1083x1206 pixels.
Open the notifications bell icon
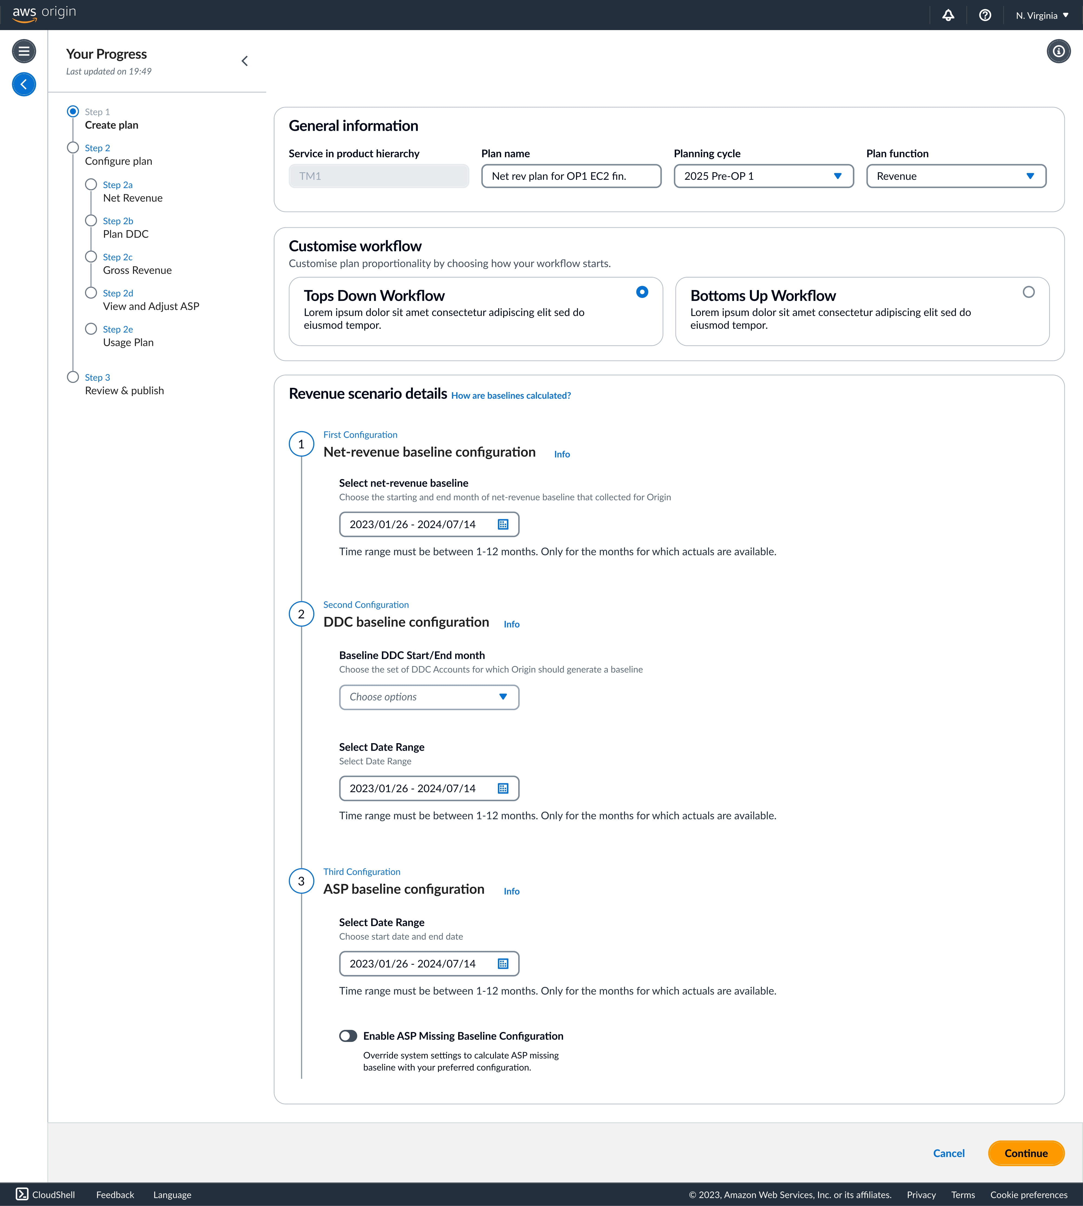[948, 15]
